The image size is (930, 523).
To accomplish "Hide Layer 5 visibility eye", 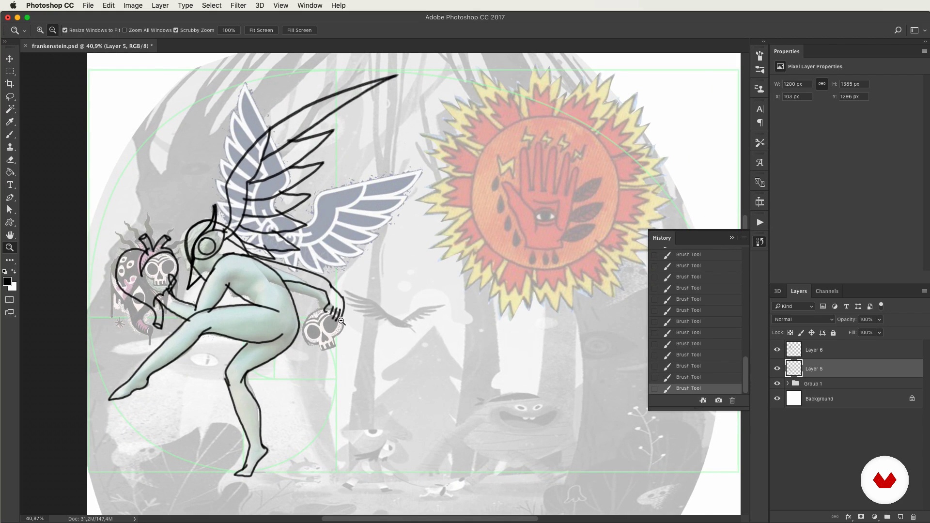I will tap(777, 369).
